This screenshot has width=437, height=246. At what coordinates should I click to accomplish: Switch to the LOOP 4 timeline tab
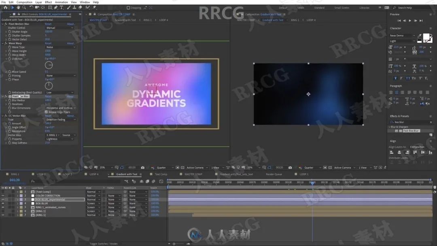click(93, 174)
